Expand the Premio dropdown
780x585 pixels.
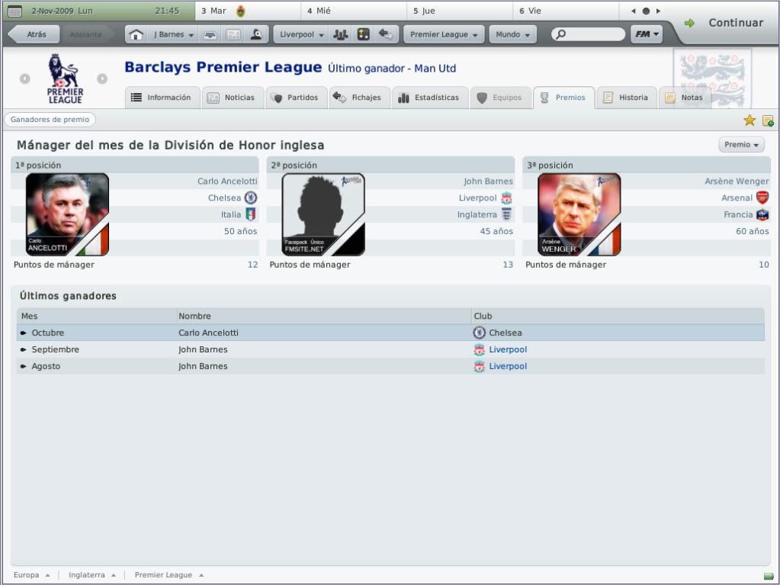tap(741, 145)
